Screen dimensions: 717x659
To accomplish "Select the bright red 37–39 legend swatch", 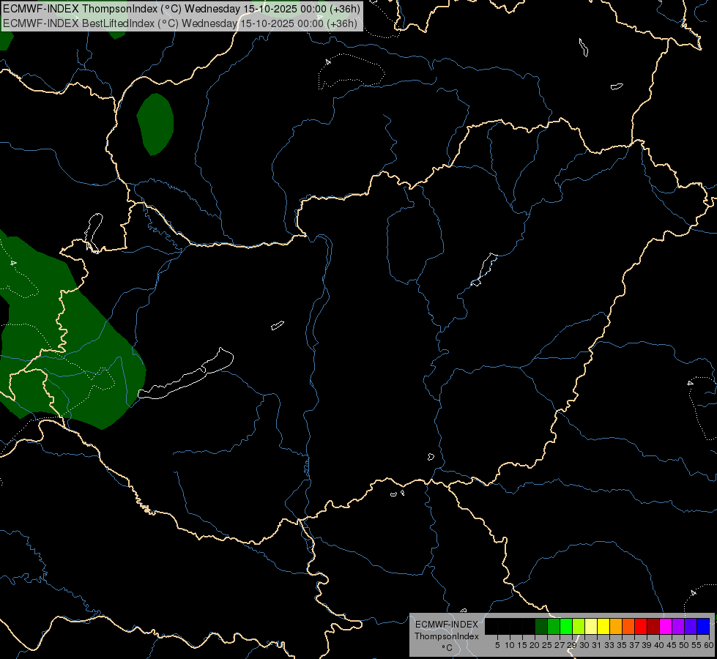I will tap(641, 626).
